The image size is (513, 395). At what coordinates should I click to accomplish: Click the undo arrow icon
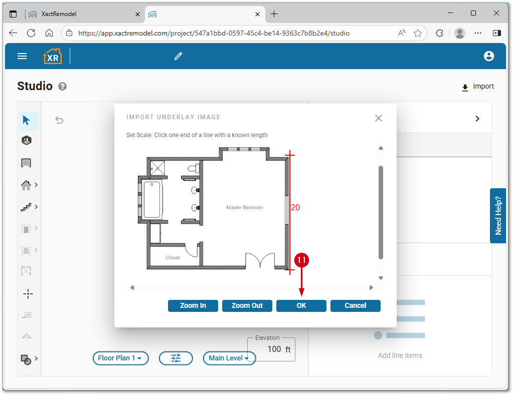[x=59, y=120]
